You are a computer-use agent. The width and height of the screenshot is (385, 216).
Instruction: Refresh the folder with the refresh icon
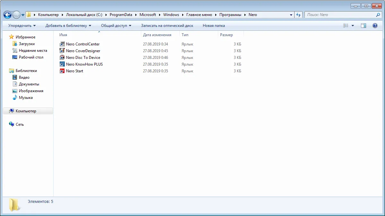pos(299,15)
